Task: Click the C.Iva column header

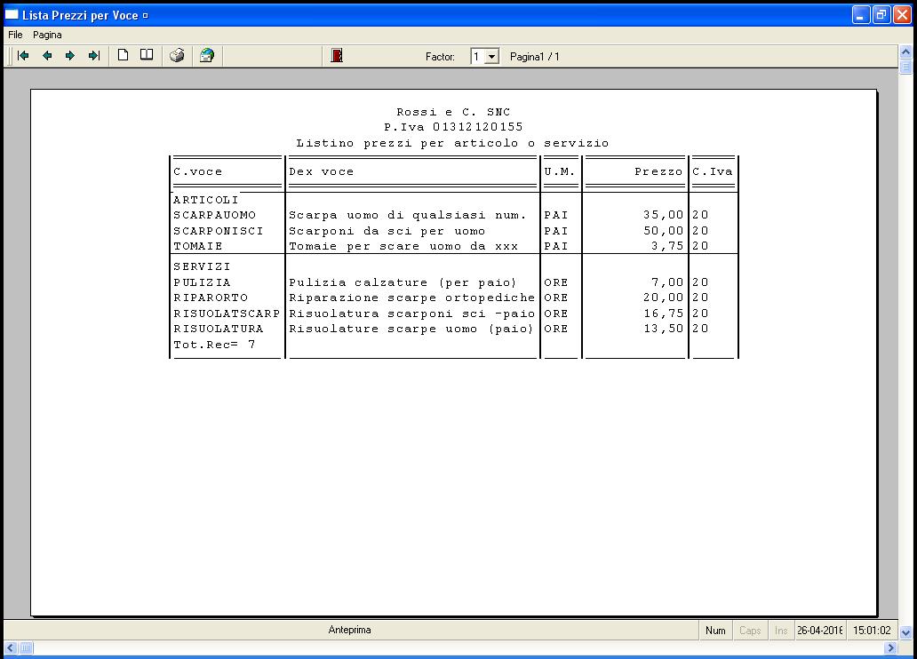Action: (713, 172)
